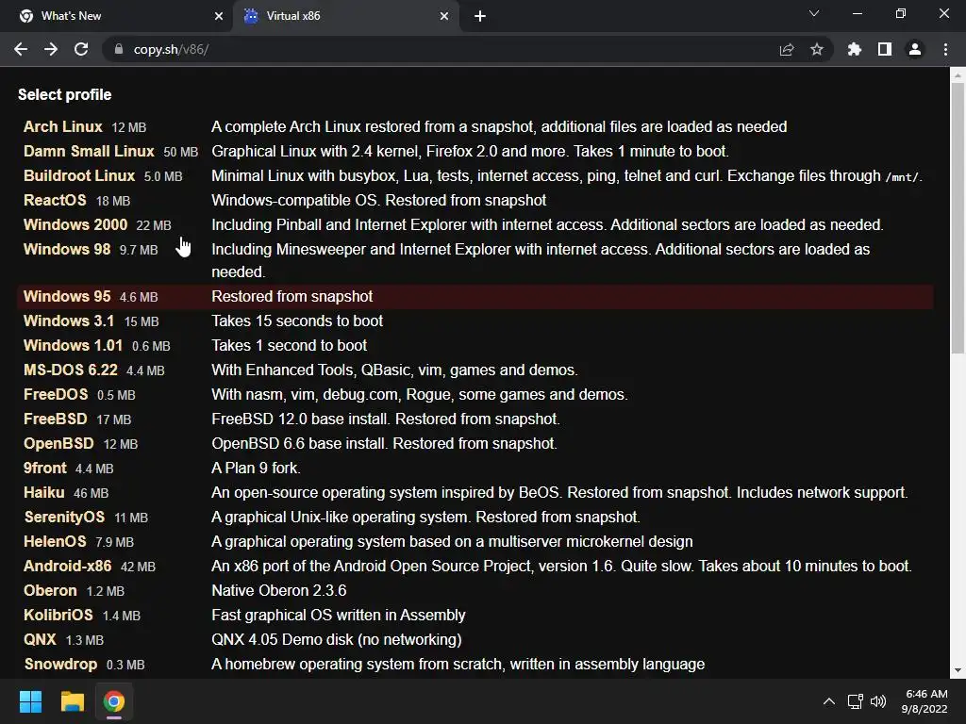Select the Windows 98 profile
The image size is (966, 724).
tap(67, 249)
